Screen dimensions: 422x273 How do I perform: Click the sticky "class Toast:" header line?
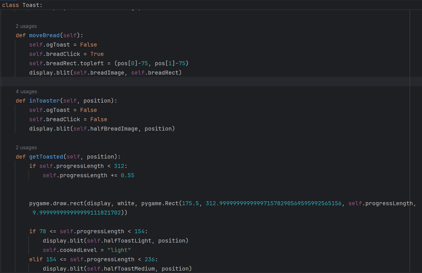[x=22, y=5]
